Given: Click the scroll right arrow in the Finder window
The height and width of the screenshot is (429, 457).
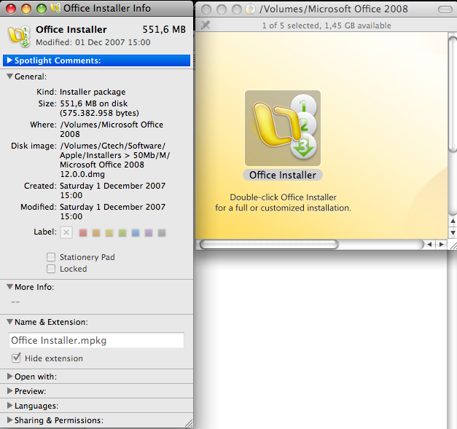Looking at the screenshot, I should (441, 244).
